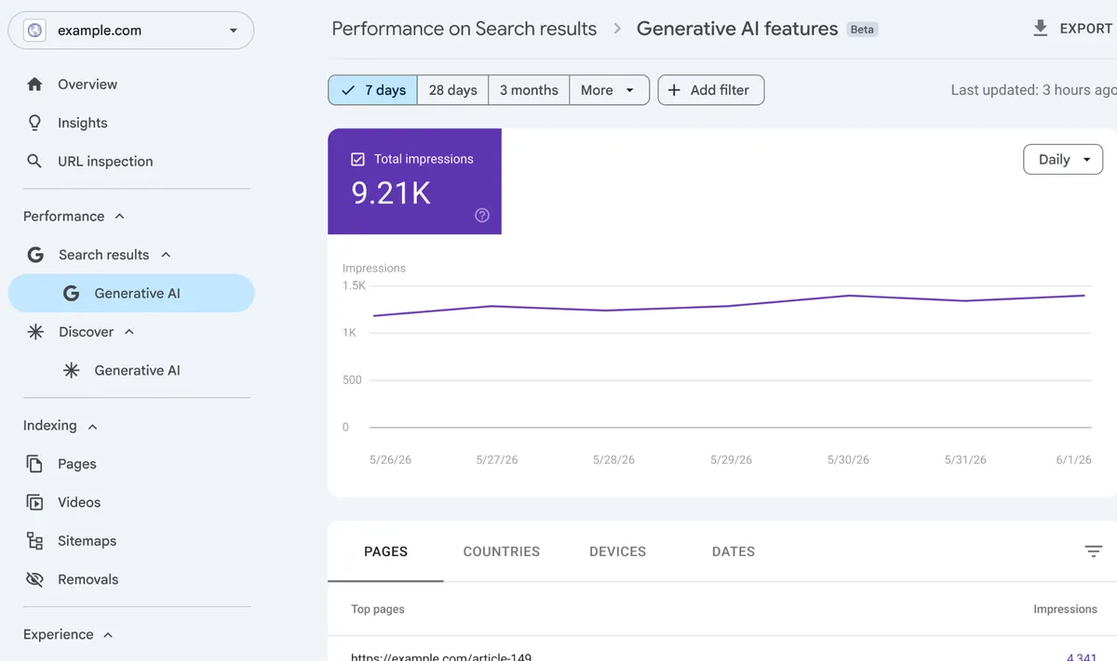This screenshot has width=1117, height=661.
Task: Click the Videos icon in the sidebar
Action: [x=34, y=502]
